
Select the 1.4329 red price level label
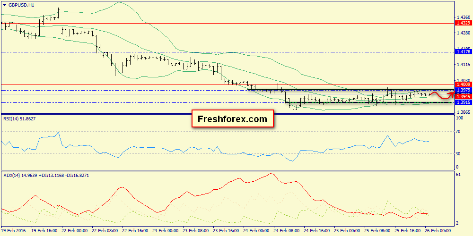463,23
